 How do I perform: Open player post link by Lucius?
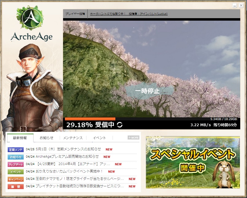[129, 14]
